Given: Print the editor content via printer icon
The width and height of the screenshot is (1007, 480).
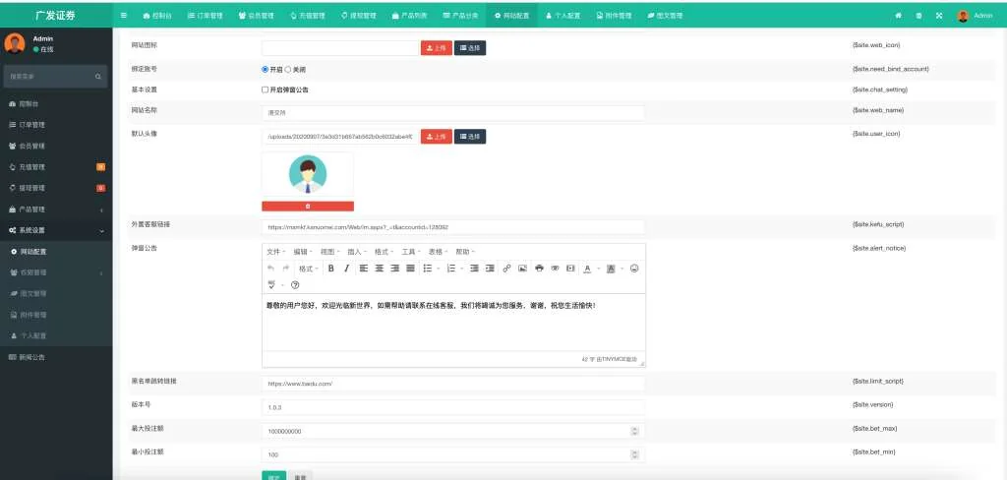Looking at the screenshot, I should point(540,268).
